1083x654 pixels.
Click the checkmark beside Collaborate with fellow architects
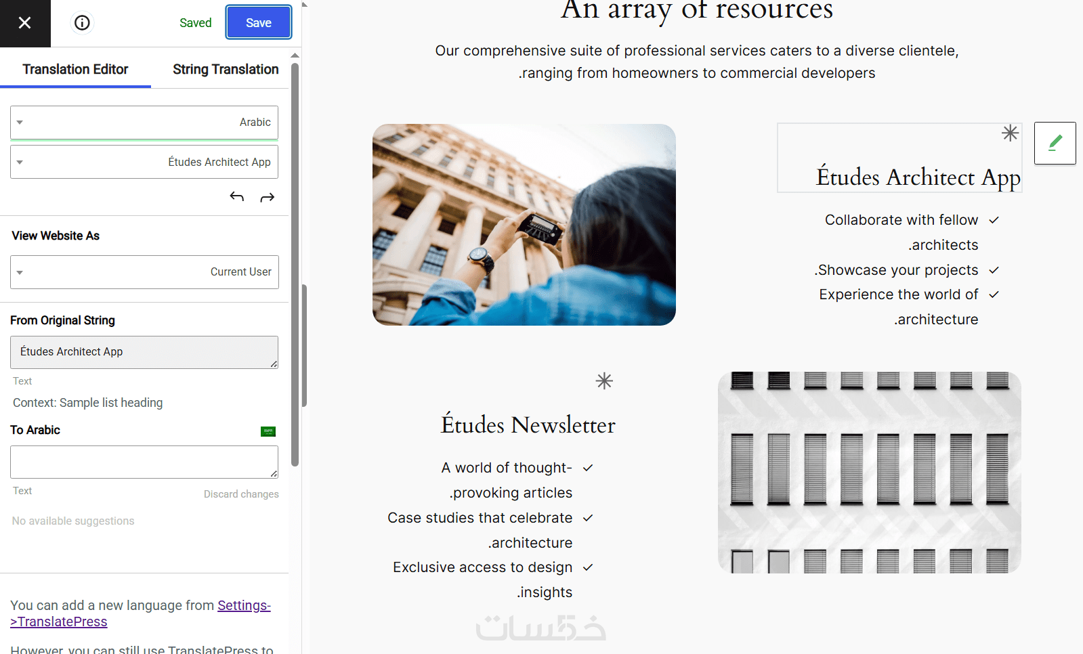click(994, 220)
